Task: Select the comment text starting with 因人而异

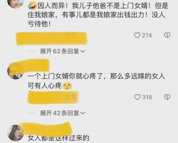Action: 98,15
